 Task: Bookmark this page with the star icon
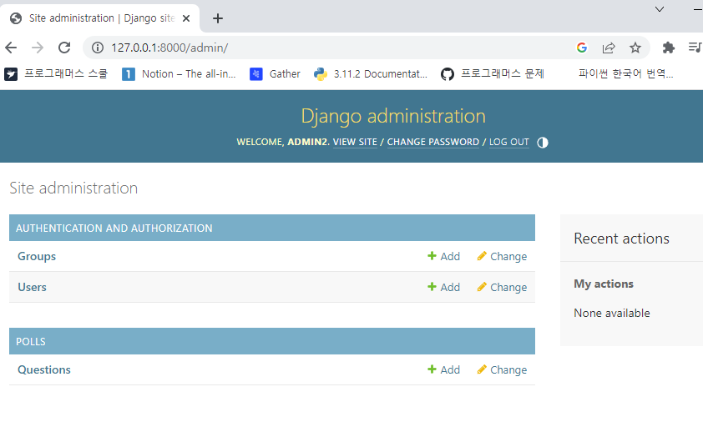(x=635, y=48)
